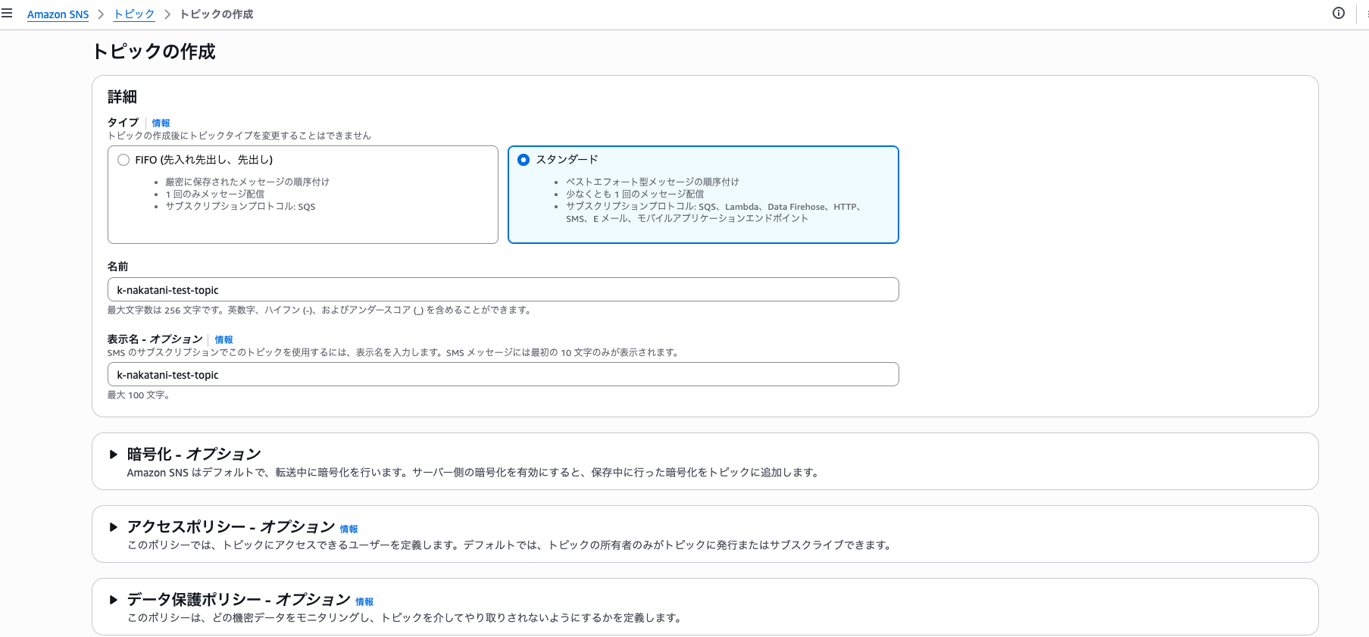This screenshot has width=1369, height=637.
Task: Expand the 暗号化 - オプション section
Action: 114,454
